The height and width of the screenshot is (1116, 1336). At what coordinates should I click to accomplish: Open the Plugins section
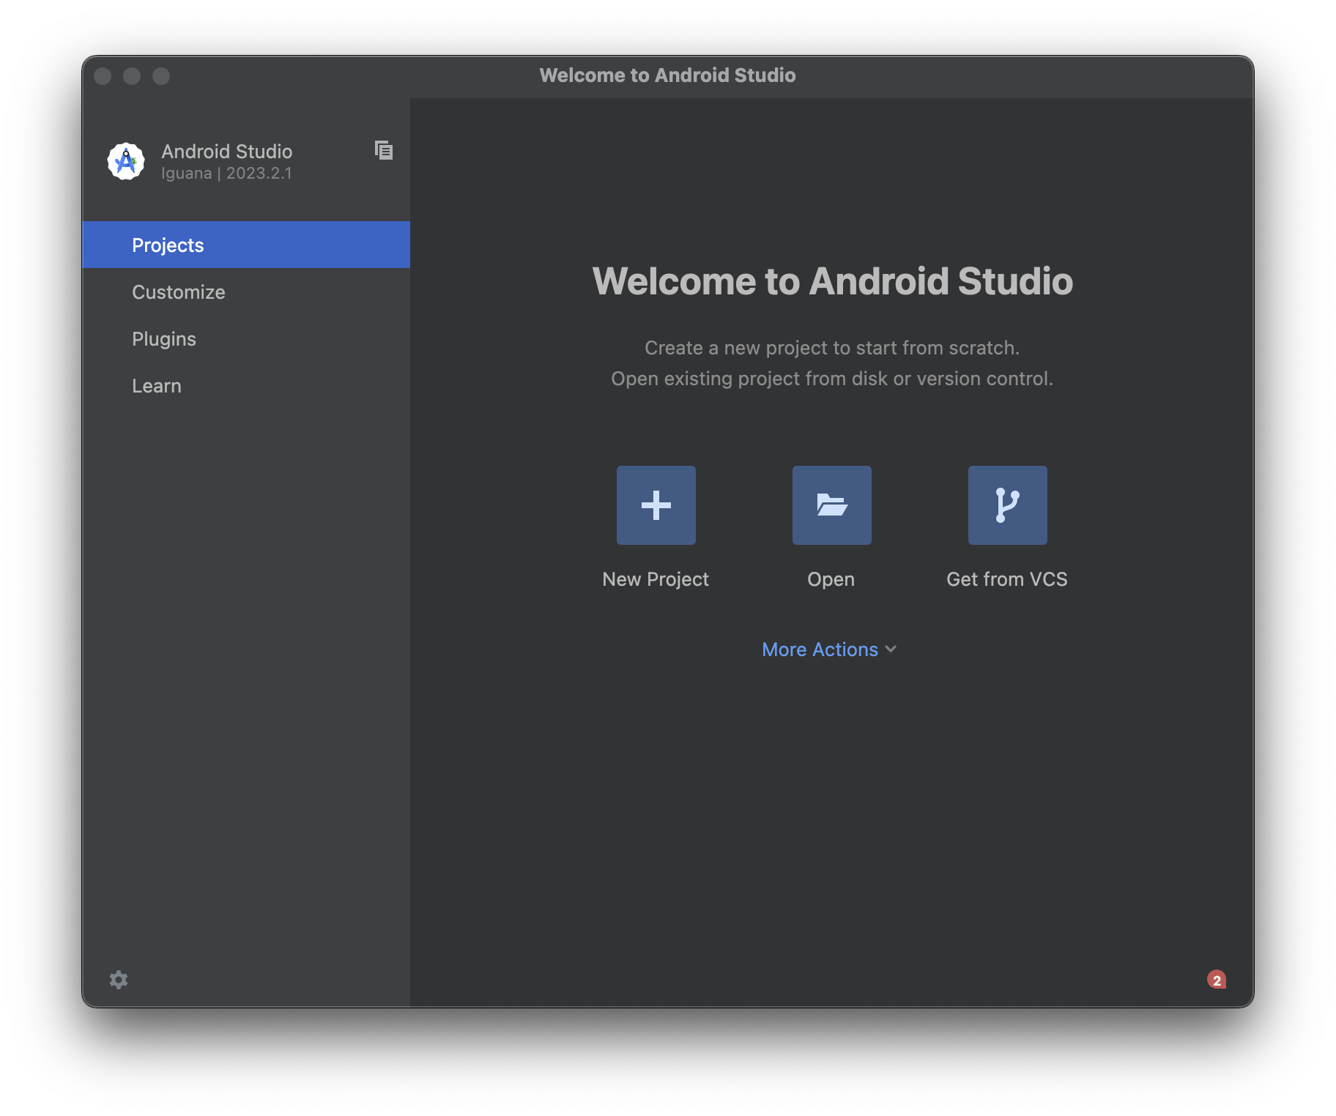[x=163, y=338]
